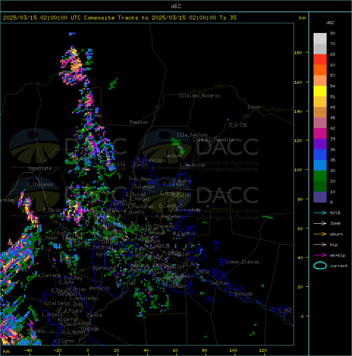The width and height of the screenshot is (352, 356).
Task: Click the 'L_Asuncion' map label
Action: (192, 165)
